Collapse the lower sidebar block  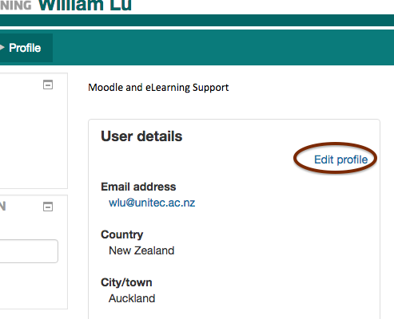[x=48, y=207]
